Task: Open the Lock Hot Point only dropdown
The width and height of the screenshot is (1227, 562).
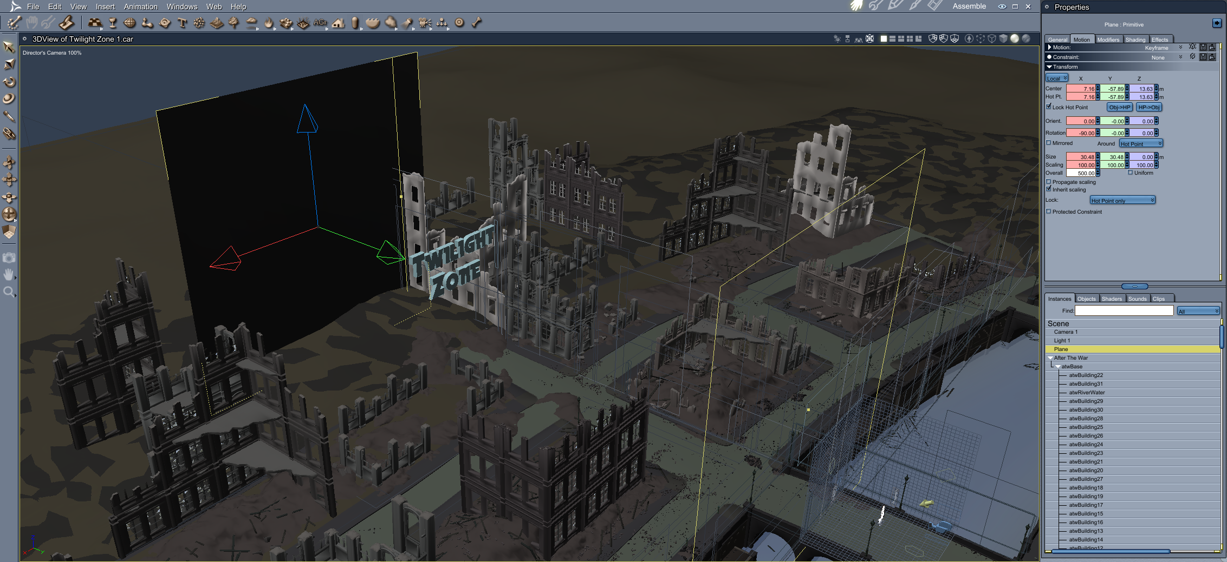Action: [x=1122, y=201]
